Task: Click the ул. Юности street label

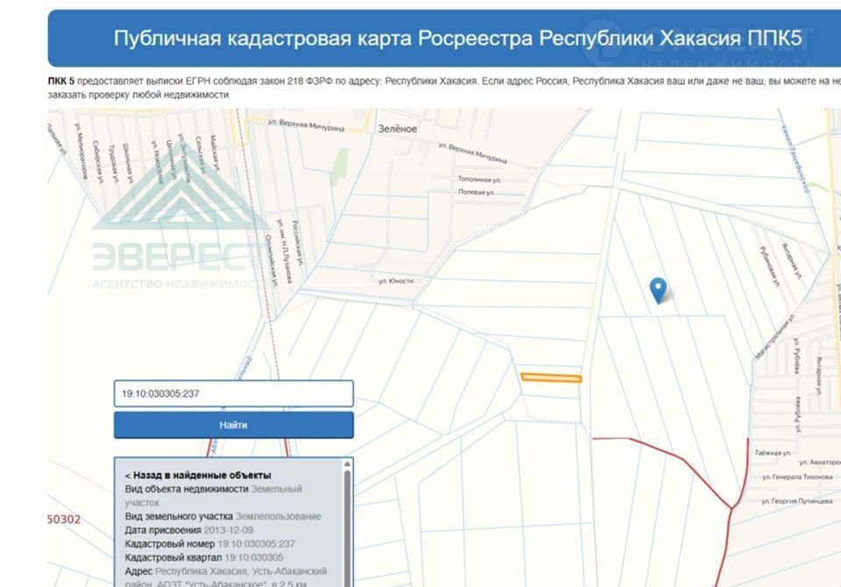Action: point(395,281)
